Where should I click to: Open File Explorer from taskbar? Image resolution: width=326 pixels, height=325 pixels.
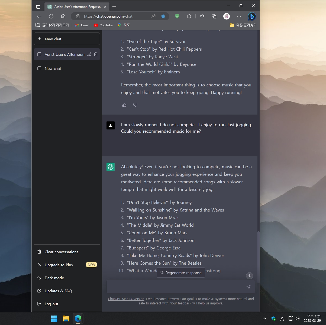[66, 318]
